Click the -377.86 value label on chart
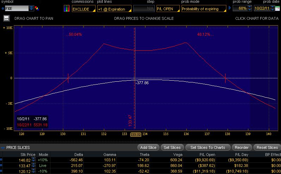 [x=142, y=83]
